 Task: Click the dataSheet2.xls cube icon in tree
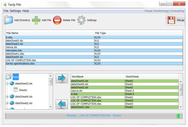coord(12,103)
